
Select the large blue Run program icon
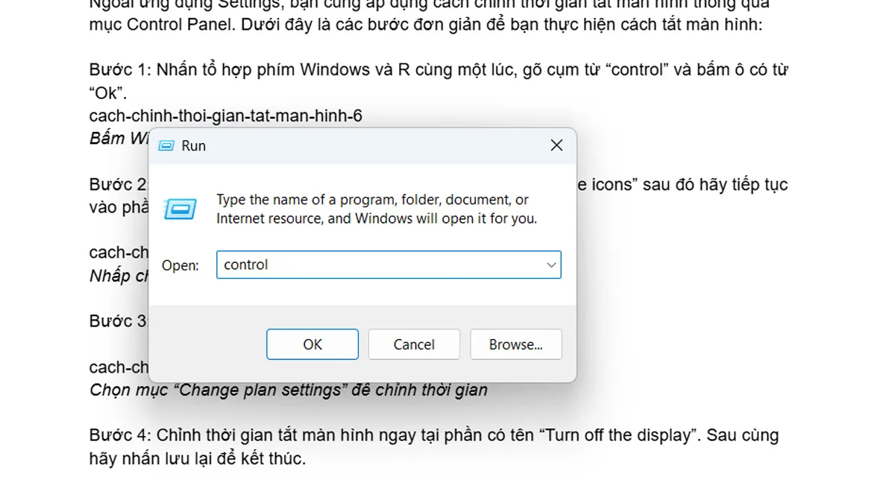[x=181, y=209]
